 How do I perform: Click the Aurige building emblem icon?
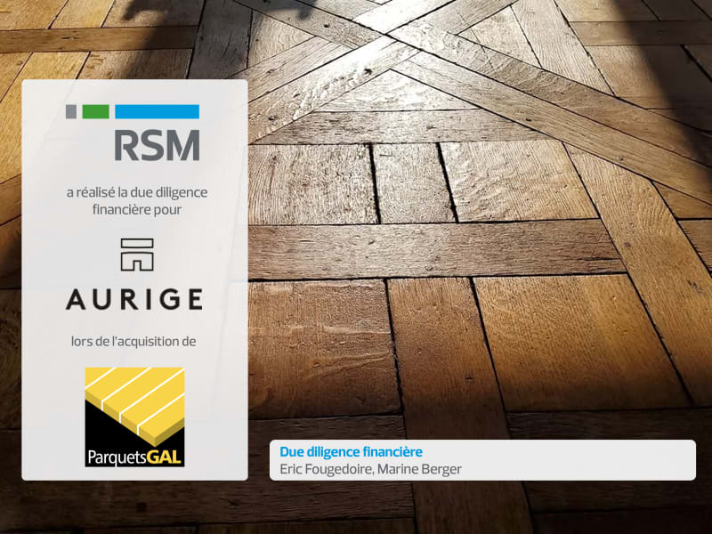pyautogui.click(x=137, y=255)
